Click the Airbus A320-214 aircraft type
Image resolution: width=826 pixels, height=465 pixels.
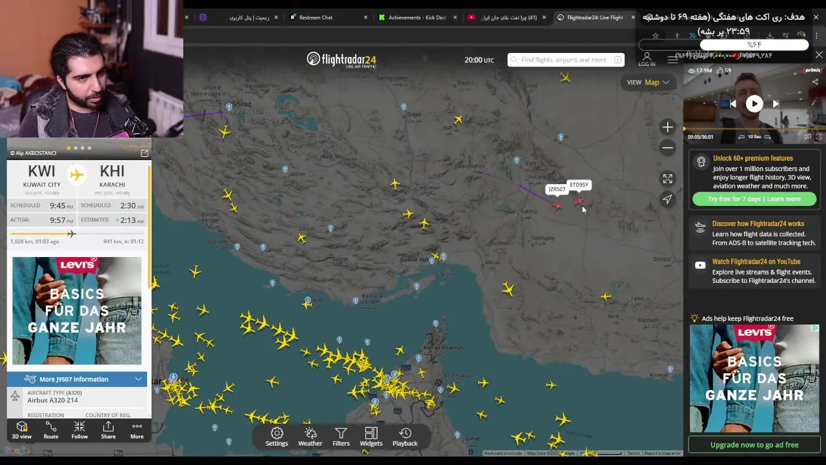tap(52, 400)
